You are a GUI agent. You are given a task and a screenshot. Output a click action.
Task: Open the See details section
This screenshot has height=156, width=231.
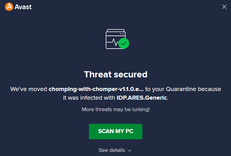pyautogui.click(x=112, y=150)
